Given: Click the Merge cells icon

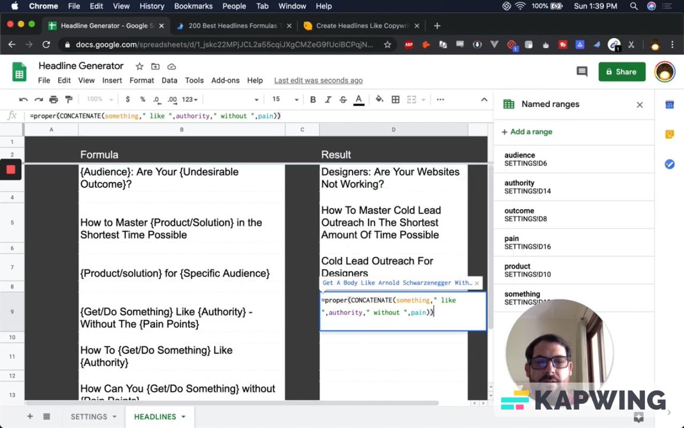Looking at the screenshot, I should 411,100.
